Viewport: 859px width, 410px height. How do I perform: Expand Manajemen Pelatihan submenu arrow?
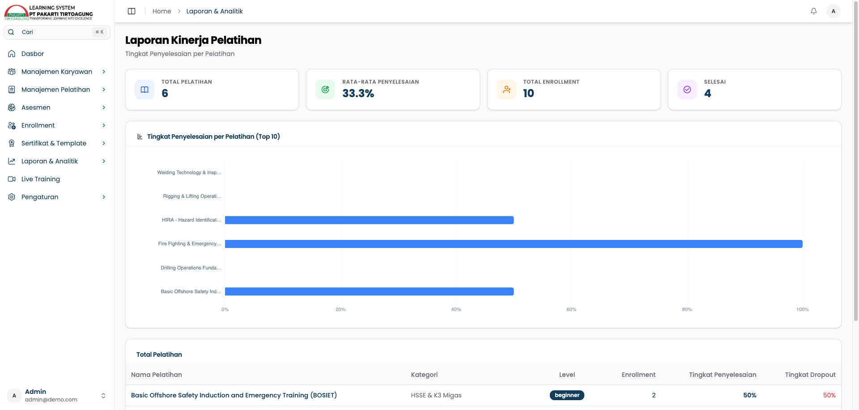click(x=104, y=90)
